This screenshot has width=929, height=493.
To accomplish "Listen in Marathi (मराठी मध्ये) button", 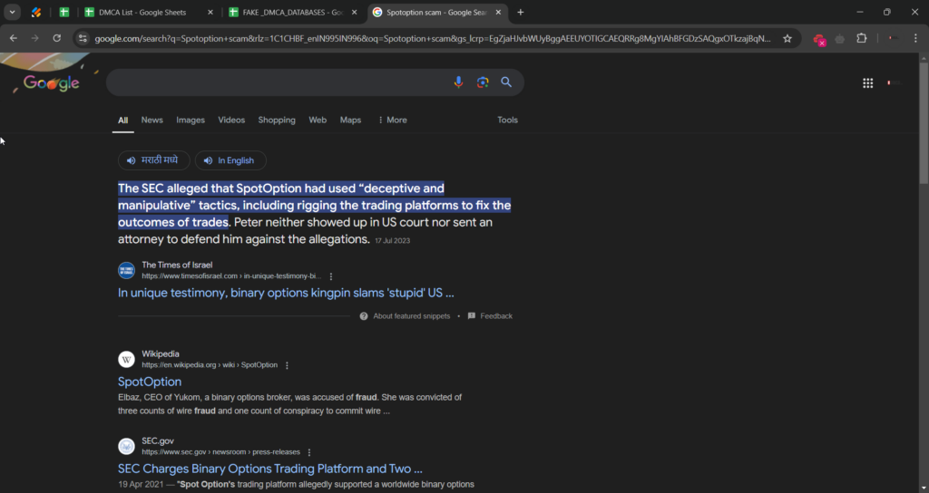I will click(x=153, y=160).
